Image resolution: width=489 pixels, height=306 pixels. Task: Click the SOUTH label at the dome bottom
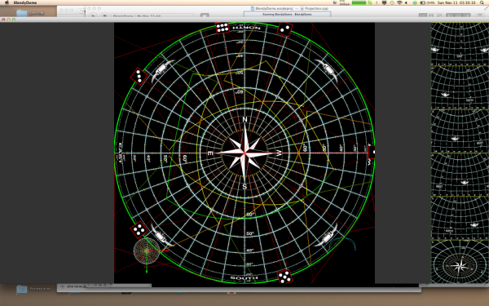(x=244, y=277)
